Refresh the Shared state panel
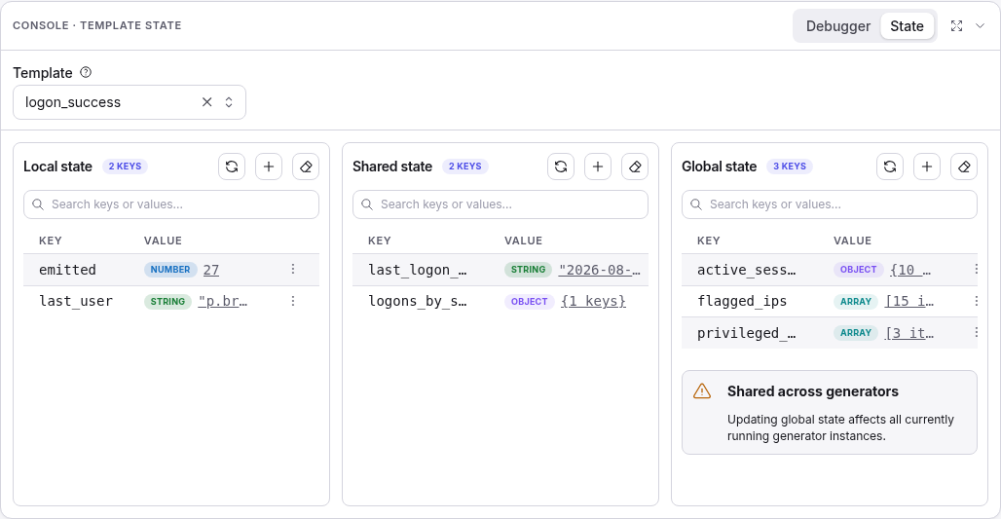This screenshot has height=519, width=1001. point(561,167)
